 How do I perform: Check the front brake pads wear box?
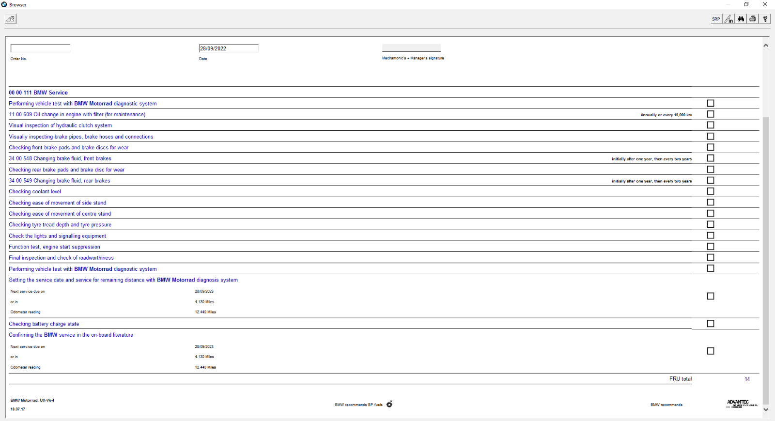click(711, 147)
